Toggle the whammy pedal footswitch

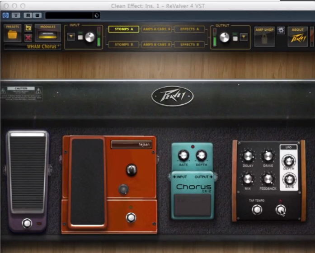pyautogui.click(x=131, y=218)
